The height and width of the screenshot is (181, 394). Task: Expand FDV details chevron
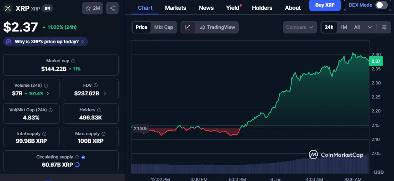point(105,93)
